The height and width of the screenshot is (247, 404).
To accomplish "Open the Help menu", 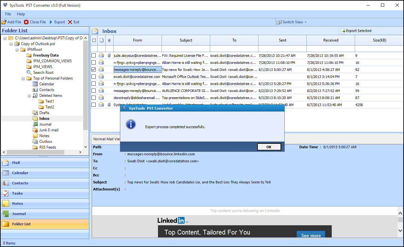I will 21,14.
